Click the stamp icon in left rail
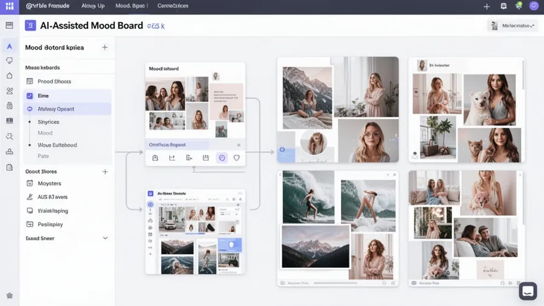Viewport: 544px width, 306px height. pos(9,151)
